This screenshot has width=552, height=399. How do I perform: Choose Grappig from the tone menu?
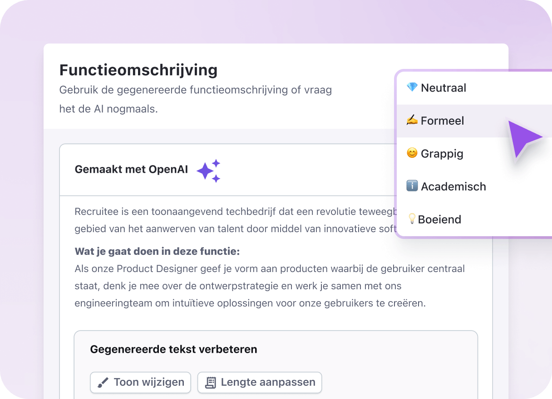[x=442, y=153]
